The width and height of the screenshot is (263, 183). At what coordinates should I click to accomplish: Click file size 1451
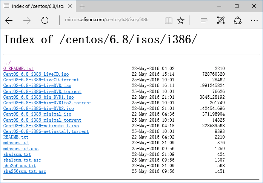click(220, 171)
